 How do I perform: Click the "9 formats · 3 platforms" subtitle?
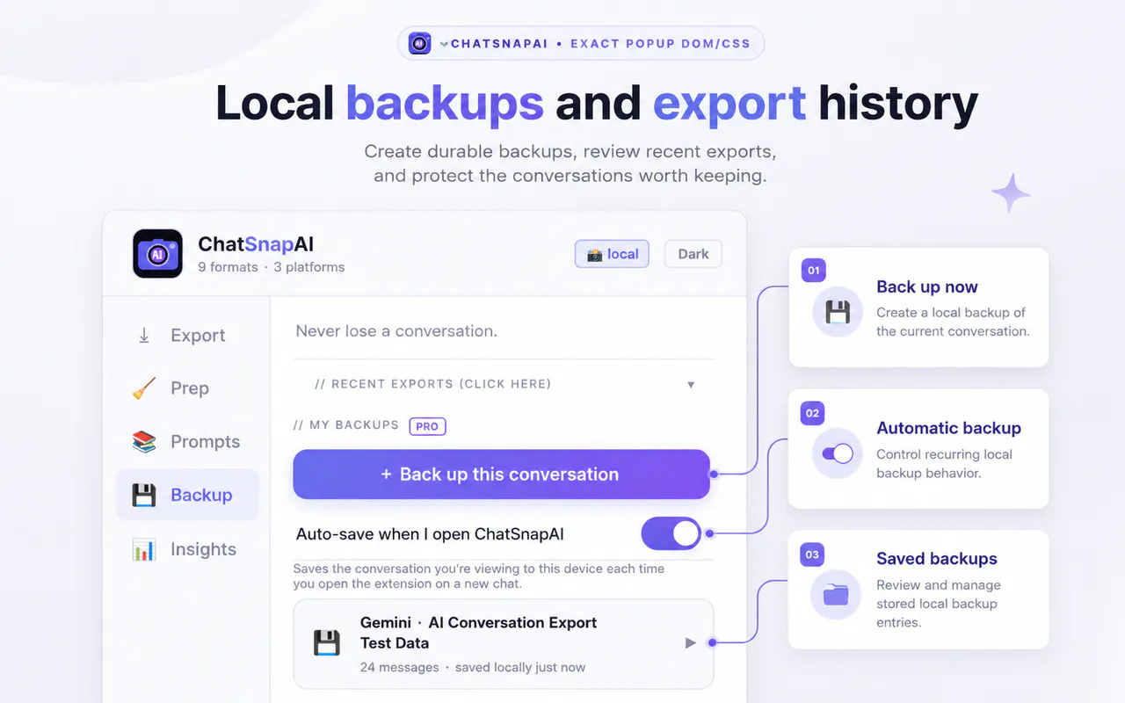click(272, 267)
